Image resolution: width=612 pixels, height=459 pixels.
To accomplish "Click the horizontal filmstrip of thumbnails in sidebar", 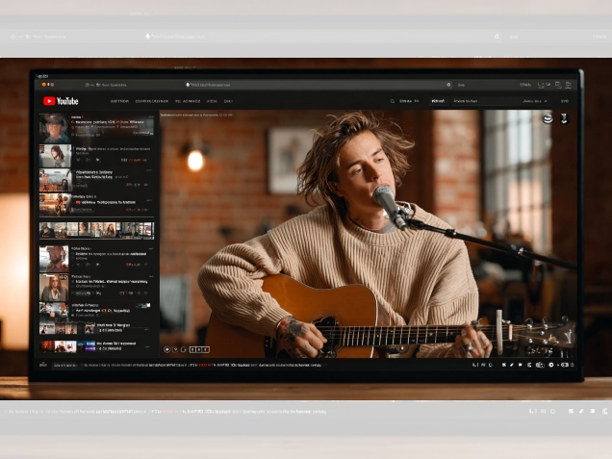I will click(x=96, y=230).
